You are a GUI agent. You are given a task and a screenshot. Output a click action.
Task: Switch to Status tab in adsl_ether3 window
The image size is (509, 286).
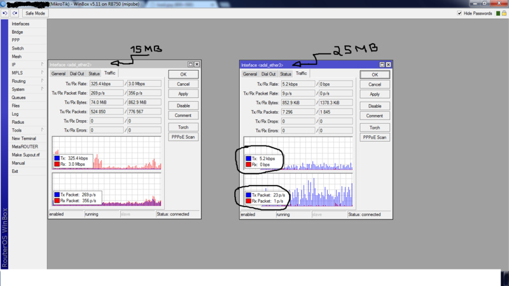(x=286, y=74)
